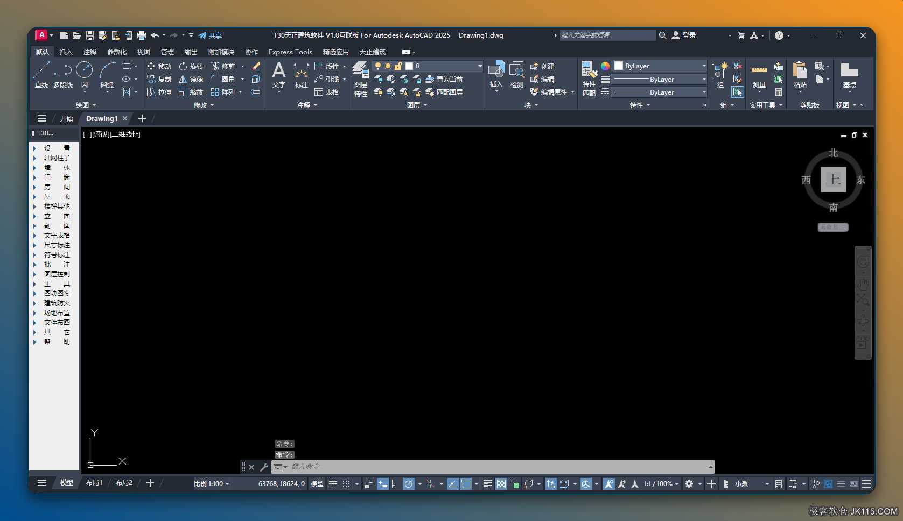
Task: Click the 阵列 (Array) tool
Action: pos(223,92)
